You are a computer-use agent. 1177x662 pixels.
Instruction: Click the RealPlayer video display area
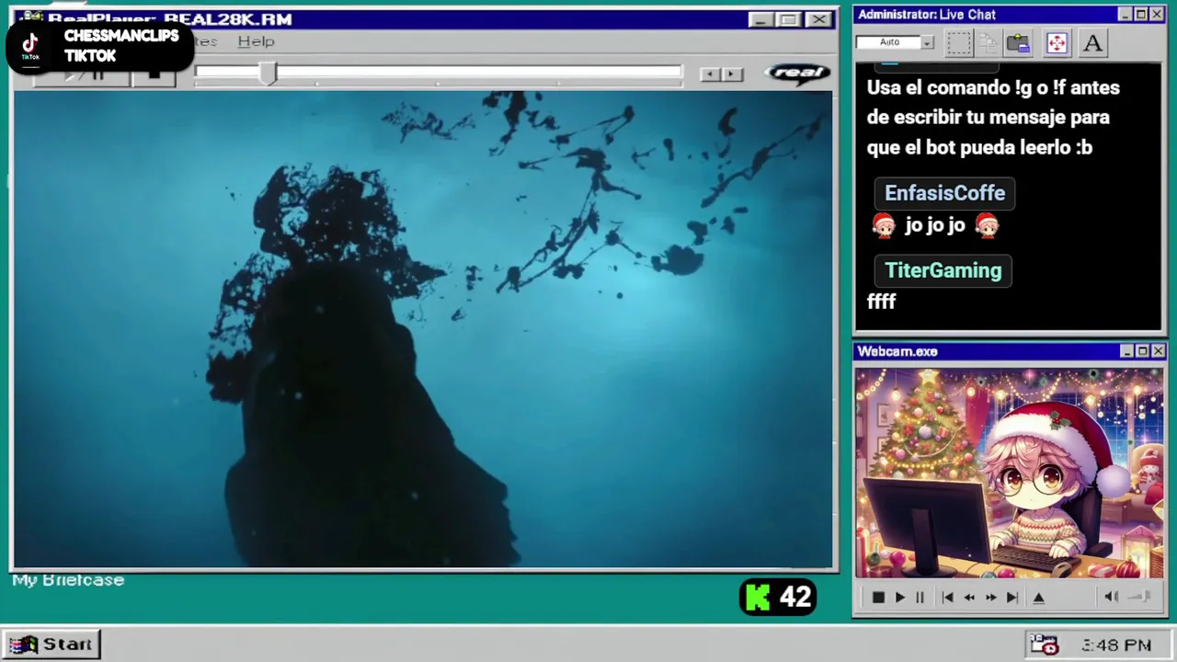point(423,329)
